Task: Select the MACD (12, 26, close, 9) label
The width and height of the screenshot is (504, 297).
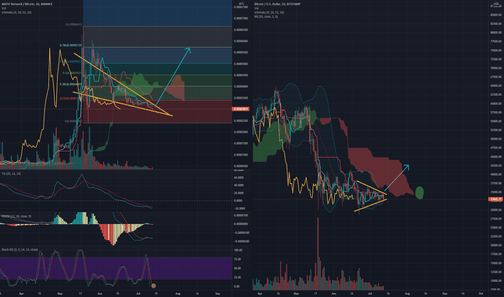Action: pos(16,217)
